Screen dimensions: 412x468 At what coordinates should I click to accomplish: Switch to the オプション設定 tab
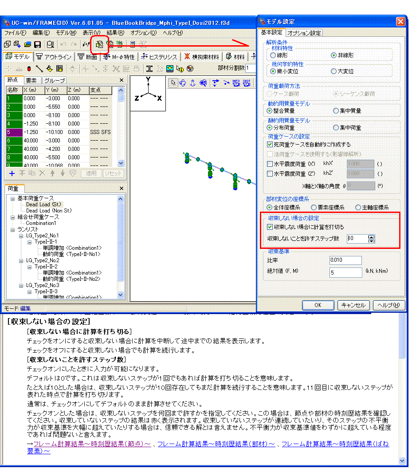[304, 33]
